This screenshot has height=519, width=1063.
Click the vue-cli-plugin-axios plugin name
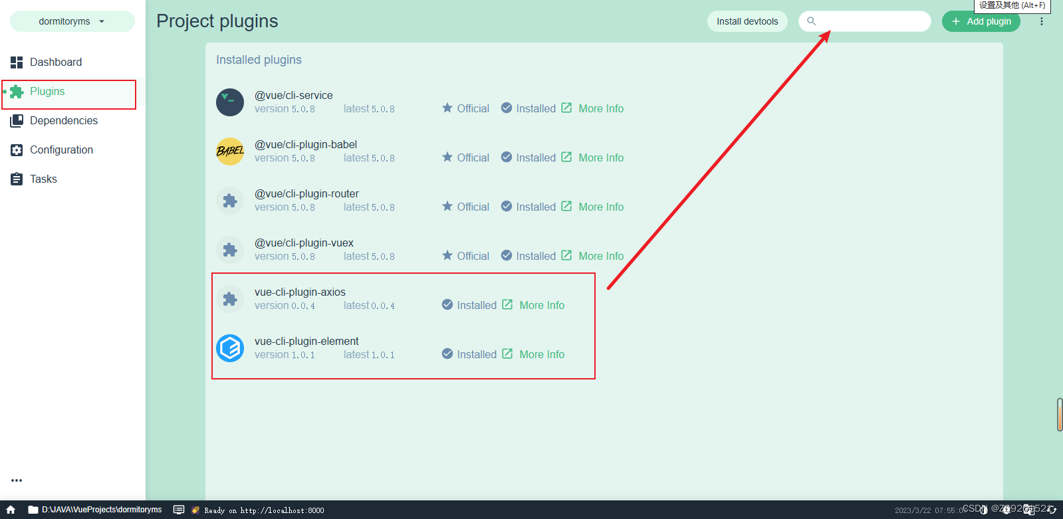click(300, 292)
